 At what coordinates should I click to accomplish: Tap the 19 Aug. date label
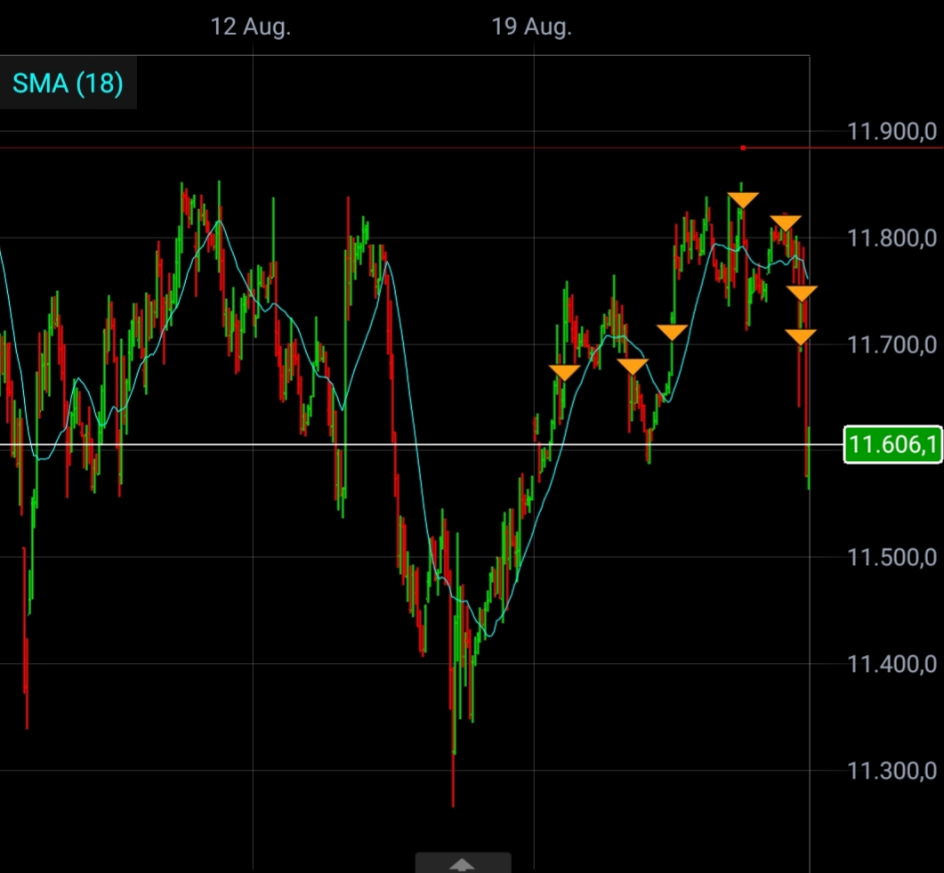pos(533,27)
